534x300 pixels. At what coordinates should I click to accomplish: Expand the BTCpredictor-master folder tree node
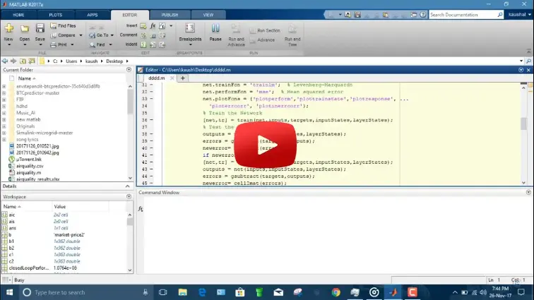click(x=4, y=92)
